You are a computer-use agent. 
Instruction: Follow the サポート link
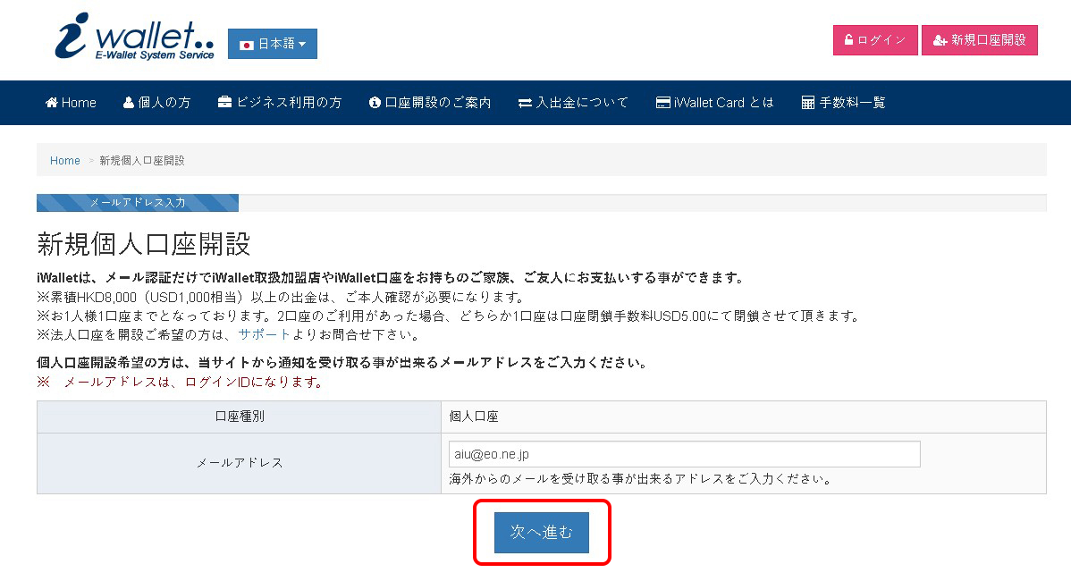click(265, 334)
